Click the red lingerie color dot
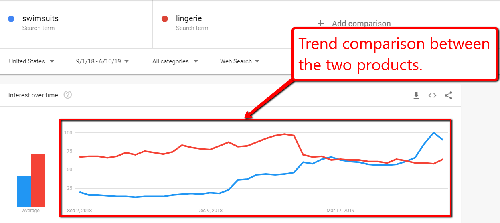 [164, 18]
